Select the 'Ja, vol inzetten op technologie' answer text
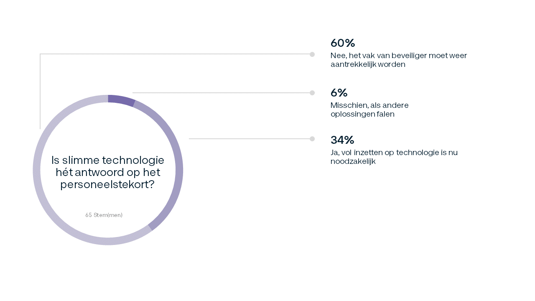This screenshot has height=301, width=535. (394, 157)
